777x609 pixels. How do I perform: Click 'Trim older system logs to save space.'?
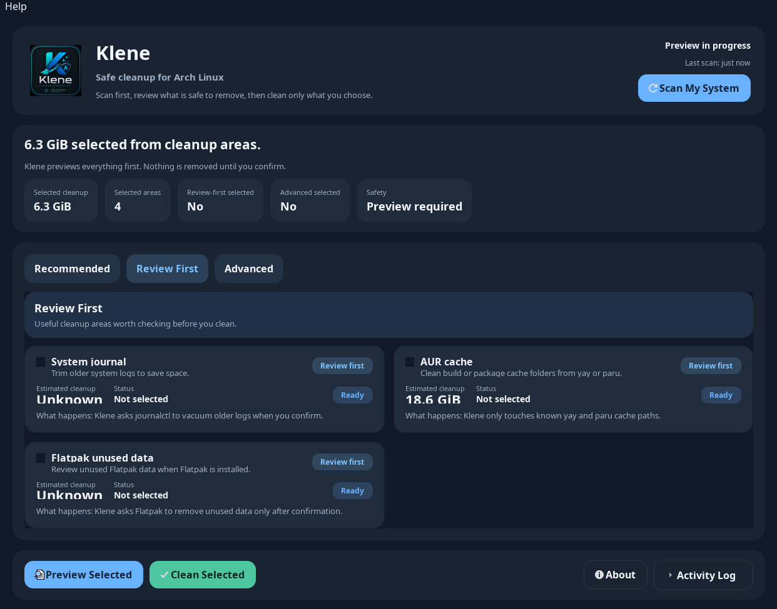120,374
